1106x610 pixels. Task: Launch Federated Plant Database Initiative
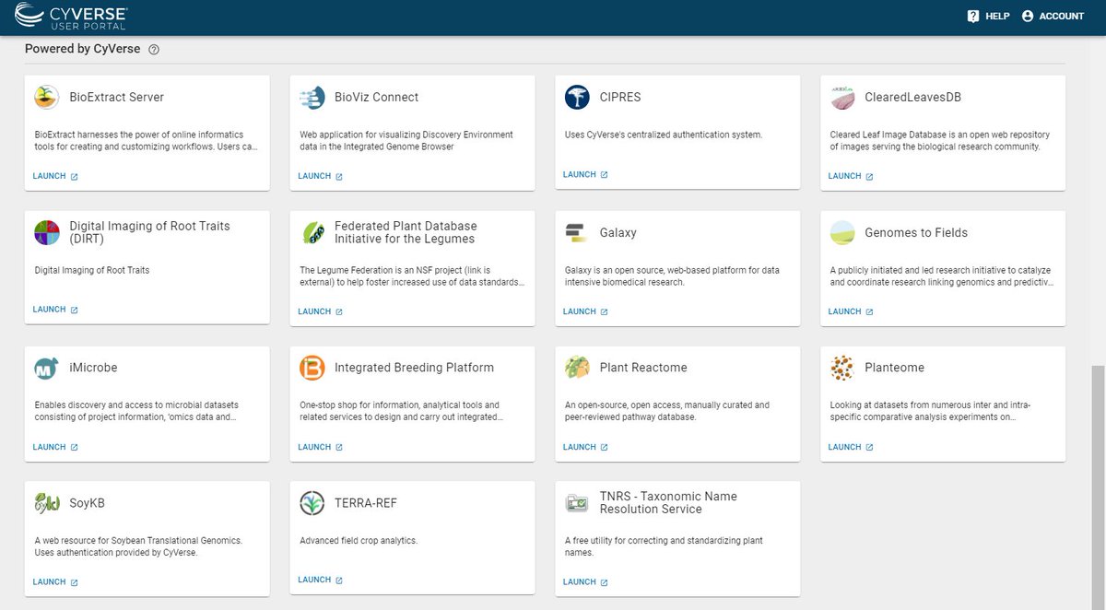pyautogui.click(x=321, y=311)
